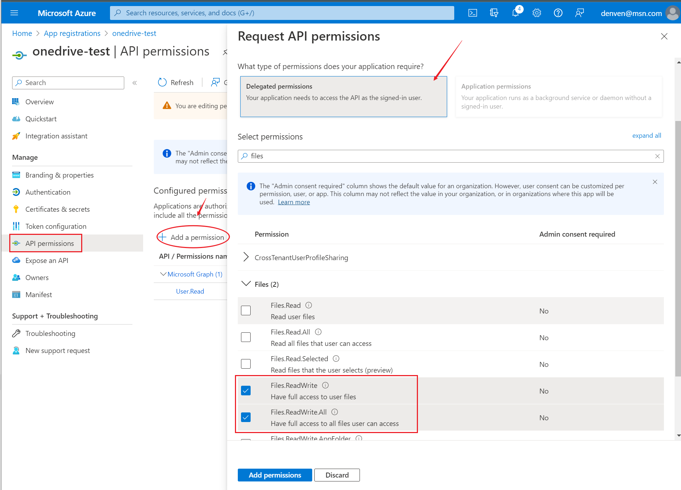Select Delegated permissions type

click(344, 96)
